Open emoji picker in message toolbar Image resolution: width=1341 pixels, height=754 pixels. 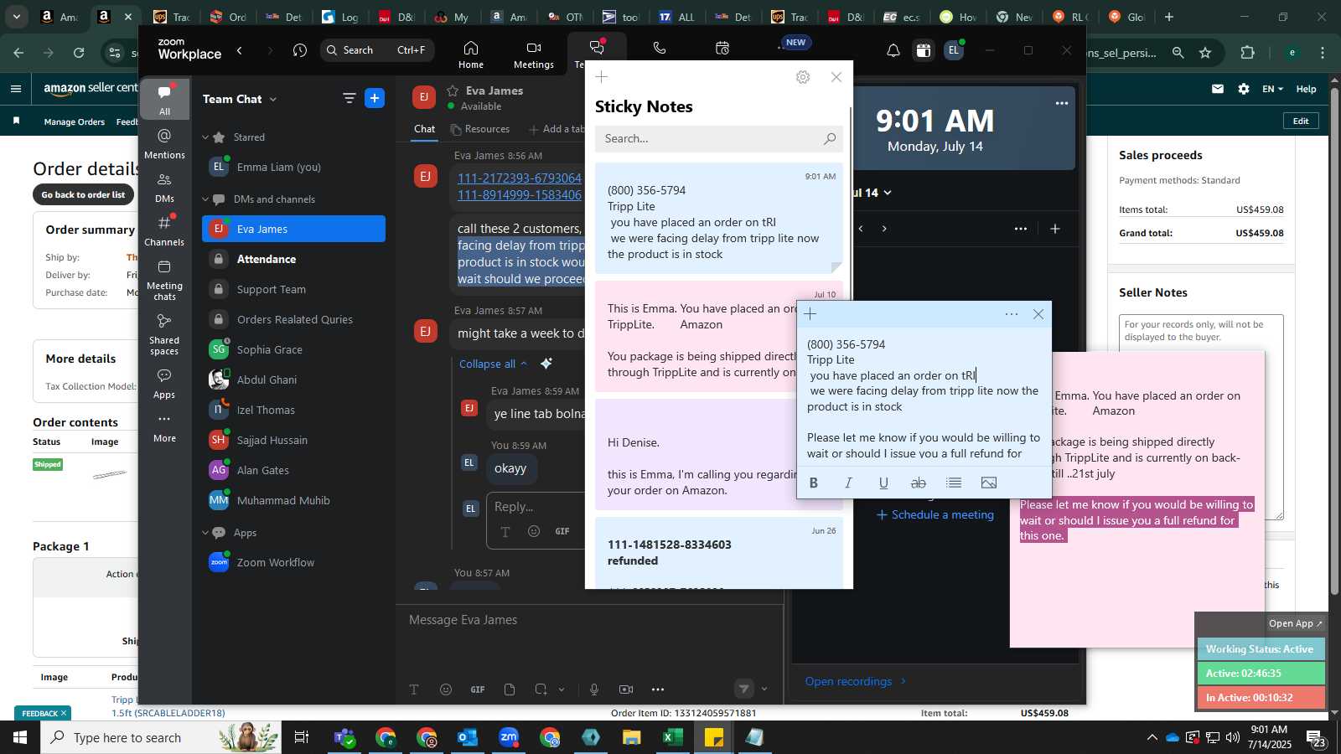click(446, 689)
